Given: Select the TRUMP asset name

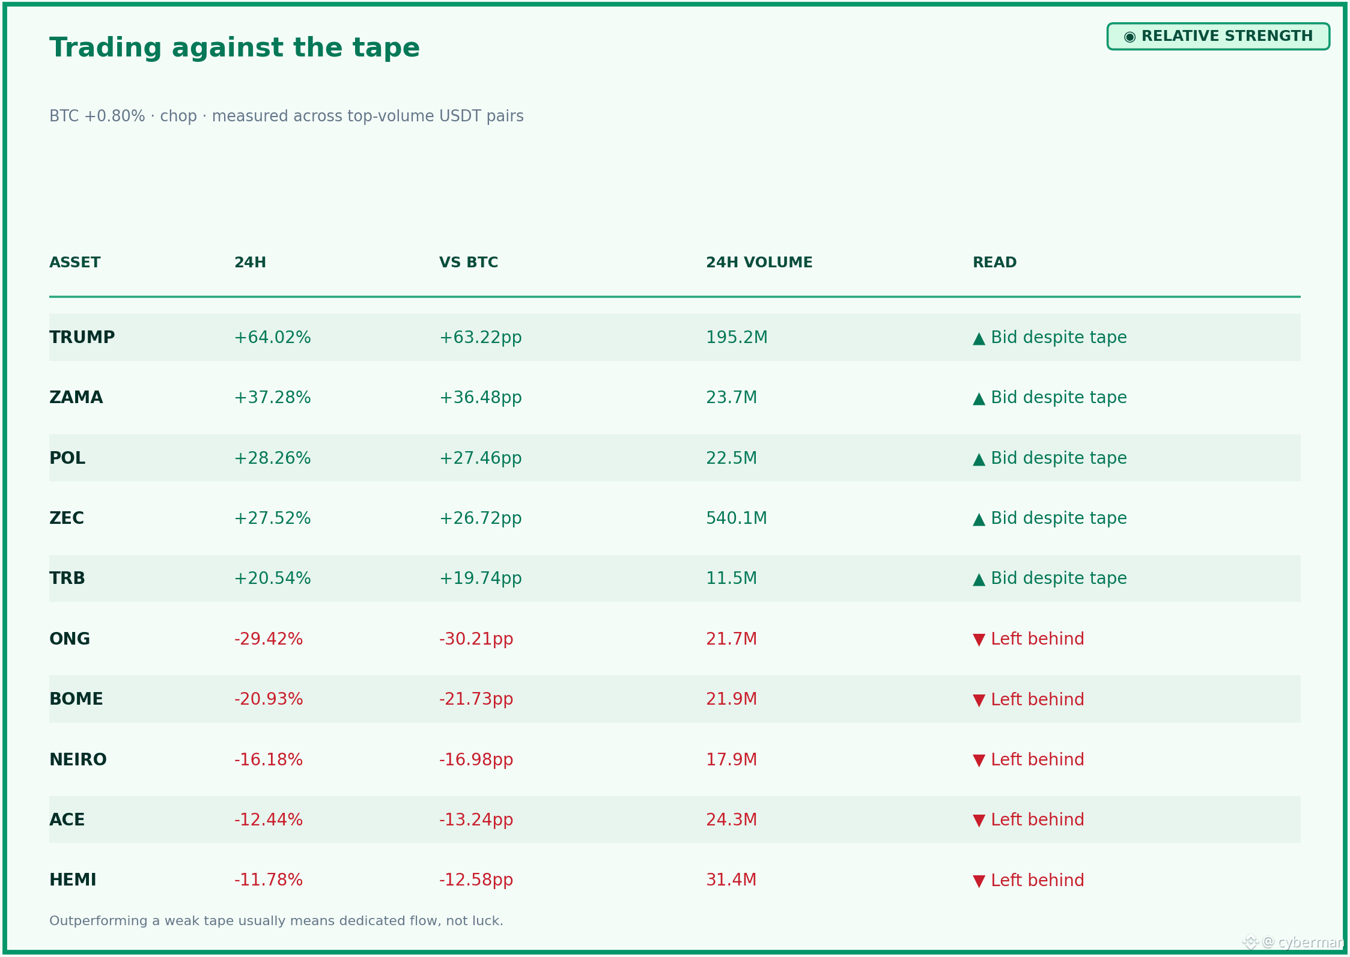Looking at the screenshot, I should pyautogui.click(x=82, y=338).
